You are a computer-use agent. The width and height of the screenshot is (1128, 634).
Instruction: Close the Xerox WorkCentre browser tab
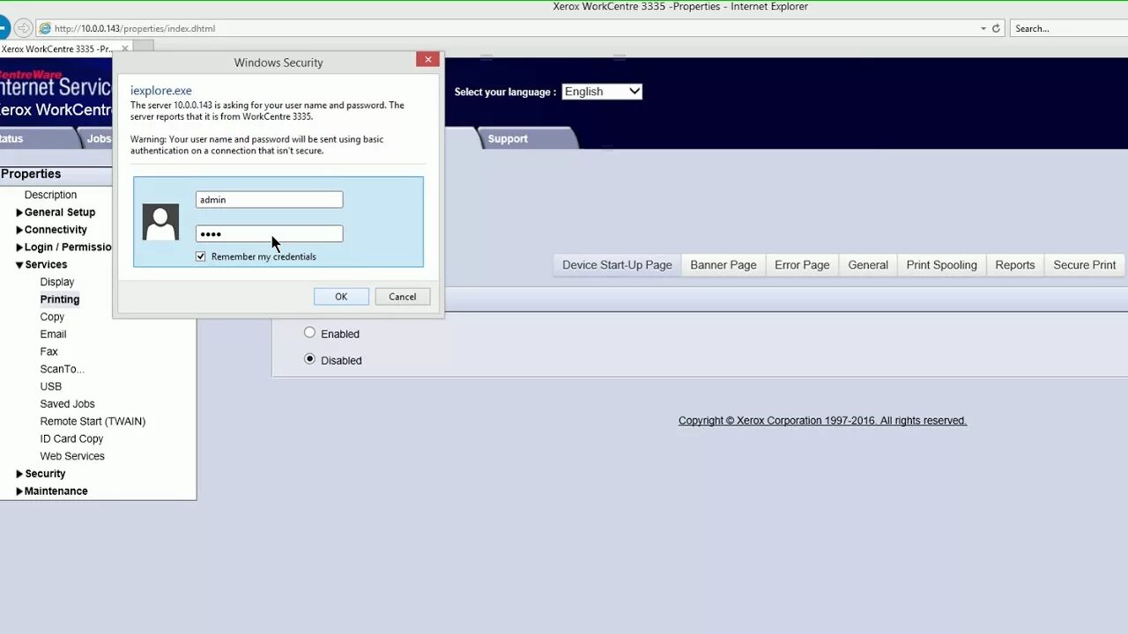tap(125, 49)
